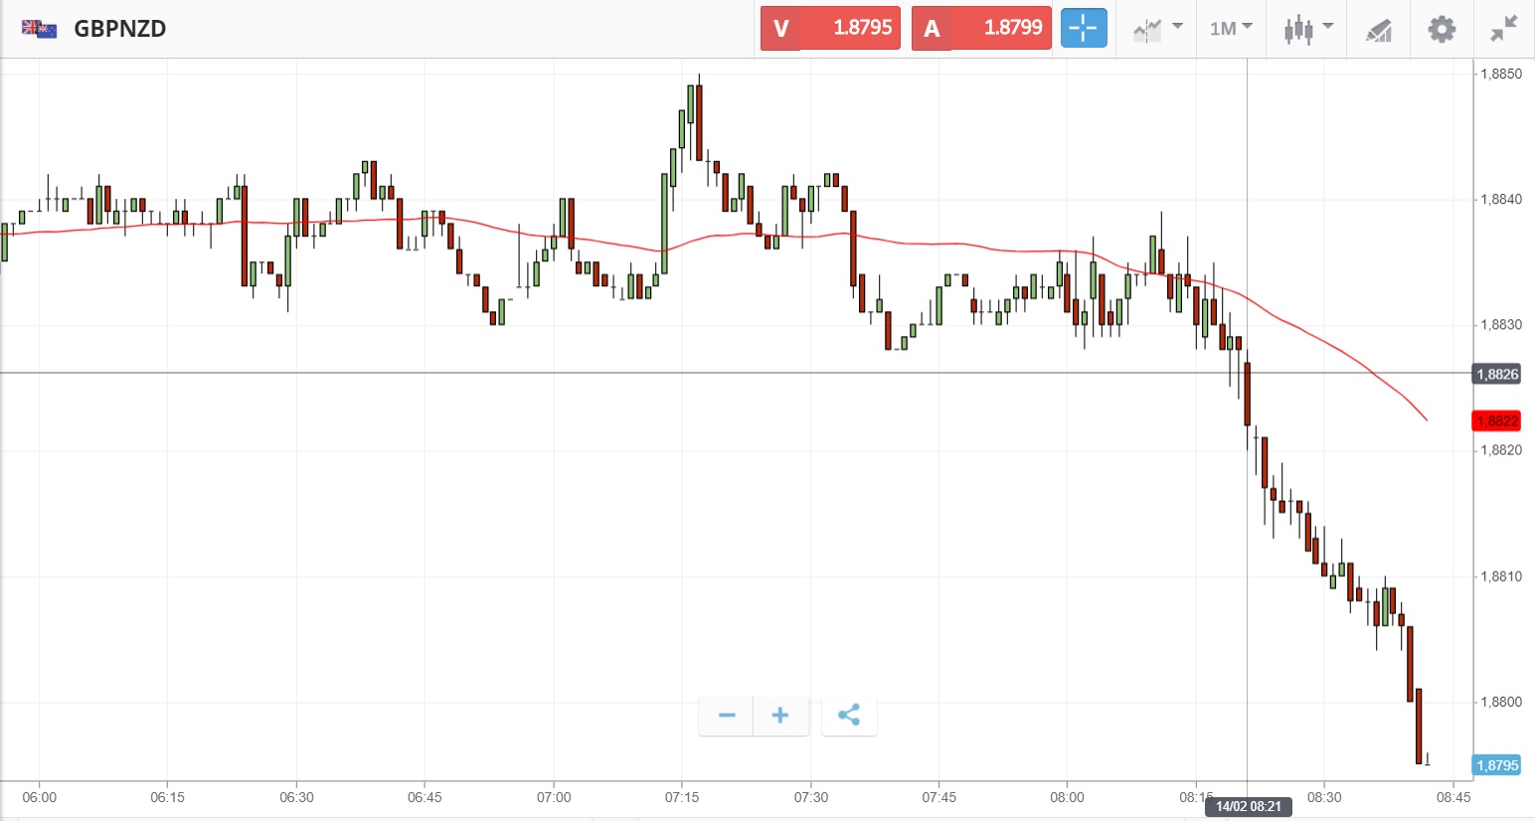The height and width of the screenshot is (821, 1535).
Task: Click the collapse chart arrows icon
Action: point(1504,29)
